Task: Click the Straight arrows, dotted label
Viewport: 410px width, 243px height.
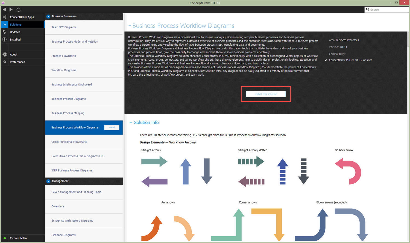Action: pos(253,150)
